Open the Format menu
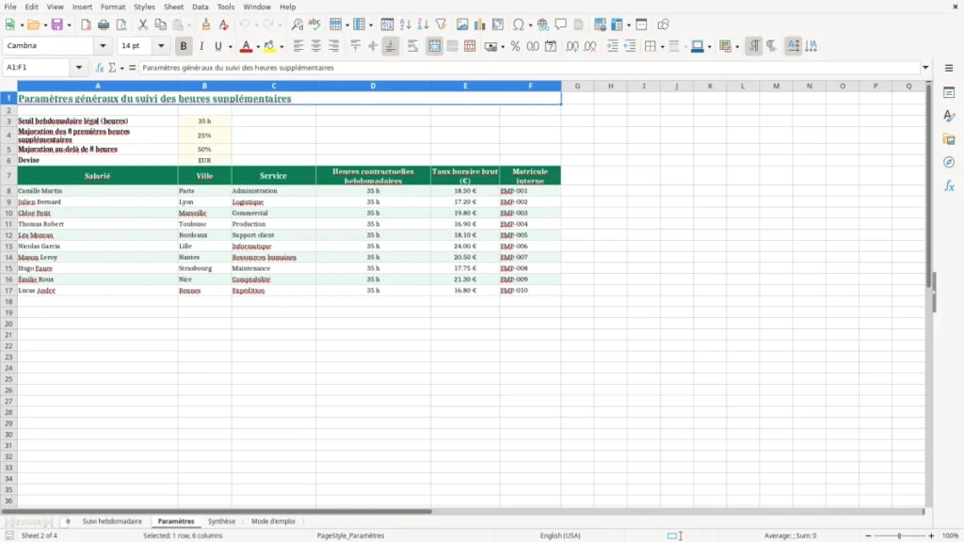 coord(113,7)
